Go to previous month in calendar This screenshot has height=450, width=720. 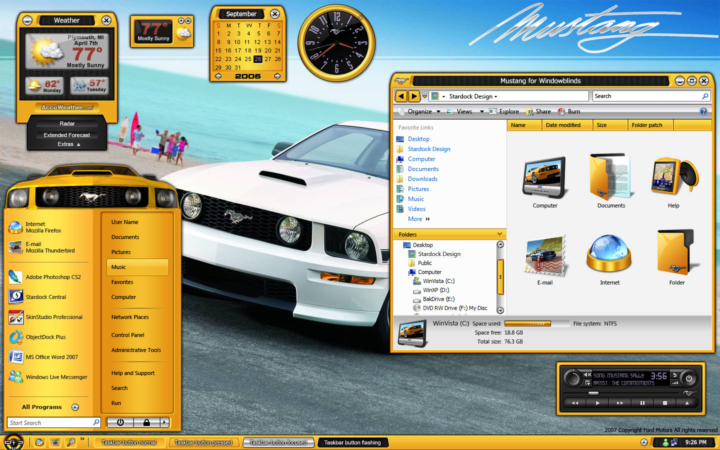(x=218, y=76)
